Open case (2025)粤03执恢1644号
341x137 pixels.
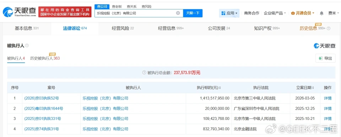pyautogui.click(x=44, y=109)
